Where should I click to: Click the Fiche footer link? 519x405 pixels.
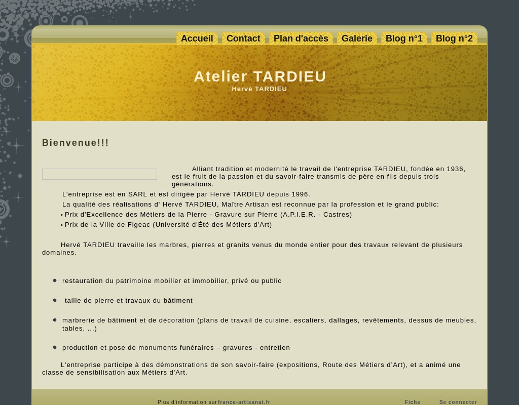point(413,402)
